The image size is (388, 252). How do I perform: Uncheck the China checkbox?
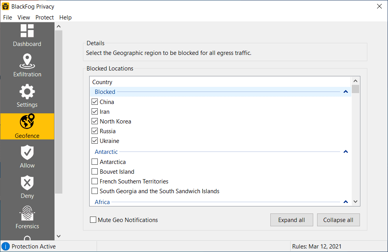pos(95,102)
